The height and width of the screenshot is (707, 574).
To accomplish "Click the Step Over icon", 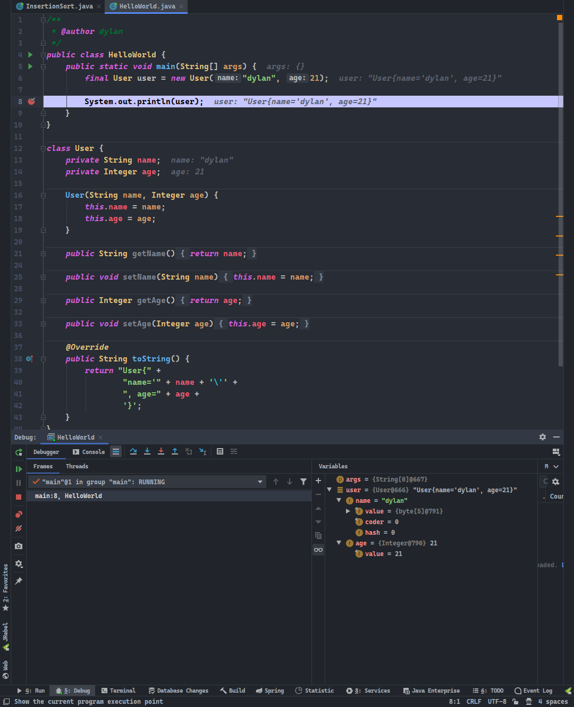I will coord(133,452).
